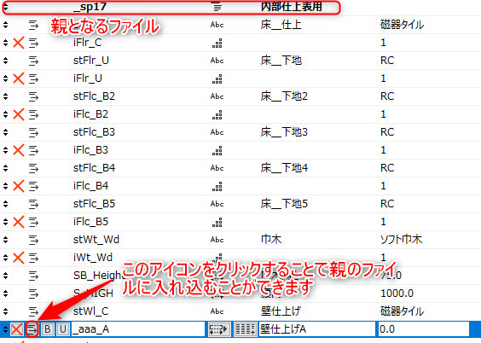Click the 巾木 description cell
The height and width of the screenshot is (343, 481).
(271, 240)
